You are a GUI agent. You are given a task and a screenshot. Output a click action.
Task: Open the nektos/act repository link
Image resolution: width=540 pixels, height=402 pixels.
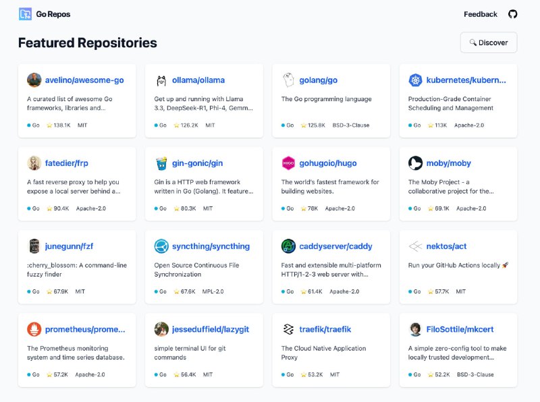(446, 246)
